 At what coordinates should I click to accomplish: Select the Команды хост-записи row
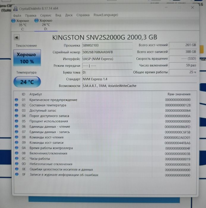click(x=103, y=143)
